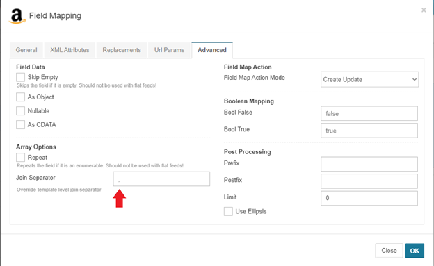This screenshot has width=434, height=266.
Task: Check the As CDATA option
Action: click(20, 125)
